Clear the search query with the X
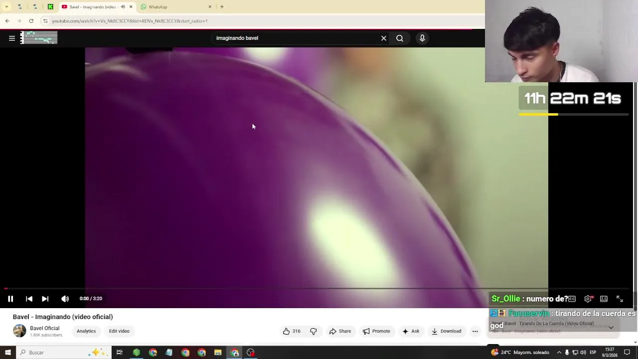The image size is (638, 359). click(384, 38)
